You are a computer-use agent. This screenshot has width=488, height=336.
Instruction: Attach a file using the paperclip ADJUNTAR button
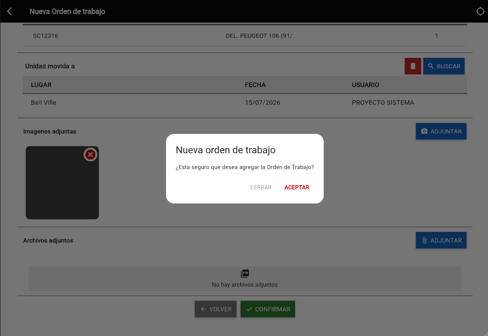[441, 240]
